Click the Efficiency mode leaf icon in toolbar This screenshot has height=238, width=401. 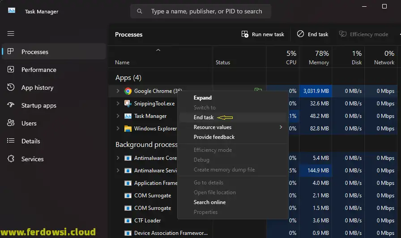pos(343,34)
